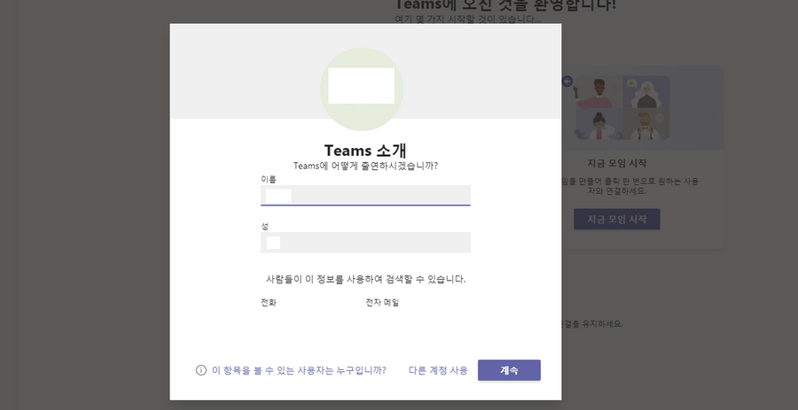Click the meeting illustration thumbnail in the background

(x=622, y=108)
